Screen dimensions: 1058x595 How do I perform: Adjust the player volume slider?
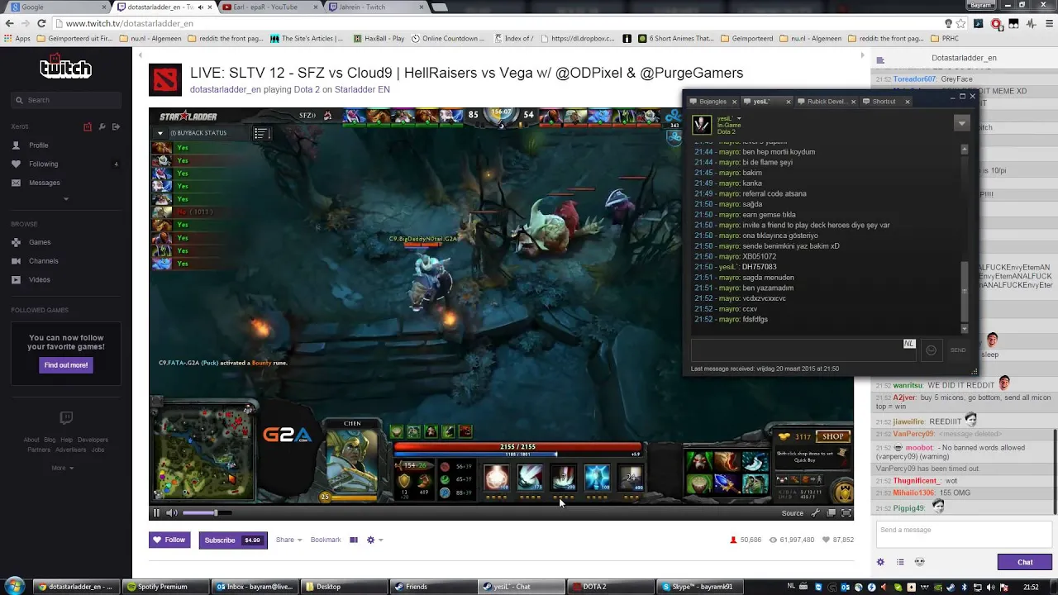(207, 513)
